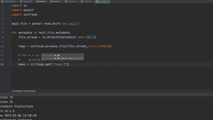Click 'heif_file.metadata' in the for statement

click(54, 33)
